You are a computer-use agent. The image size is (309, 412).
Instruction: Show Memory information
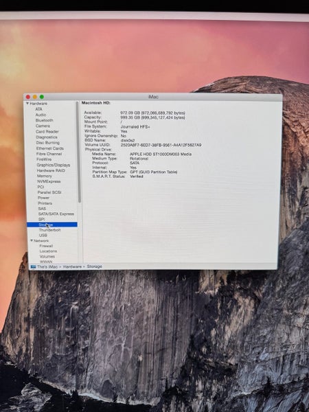pos(45,176)
